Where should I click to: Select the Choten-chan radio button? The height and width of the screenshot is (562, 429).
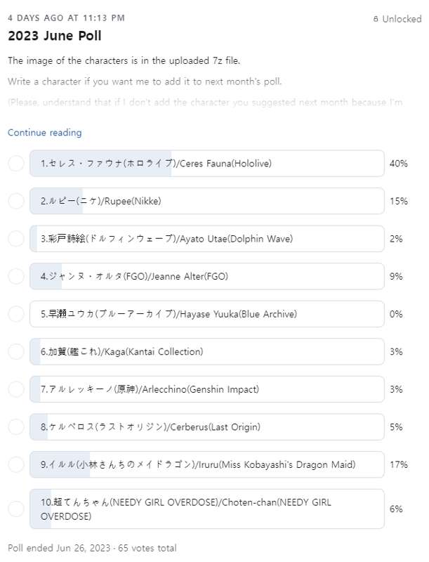(16, 509)
